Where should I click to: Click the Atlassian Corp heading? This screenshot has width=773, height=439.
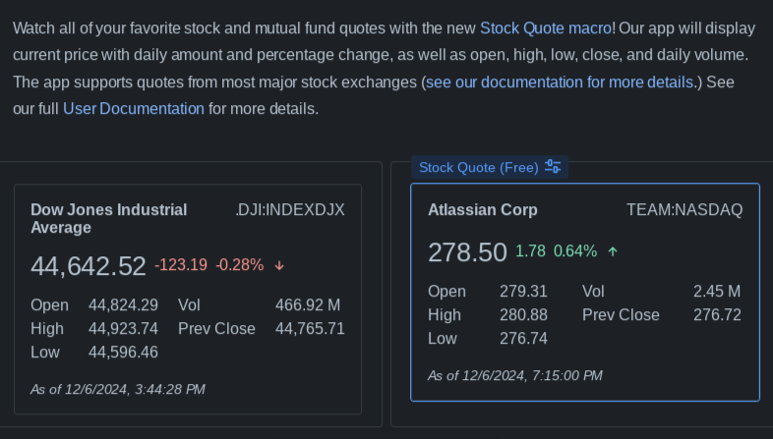(x=483, y=209)
